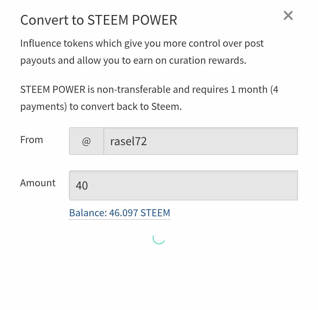Screen dimensions: 318x310
Task: Click "payouts" at the start of second line
Action: coord(37,61)
